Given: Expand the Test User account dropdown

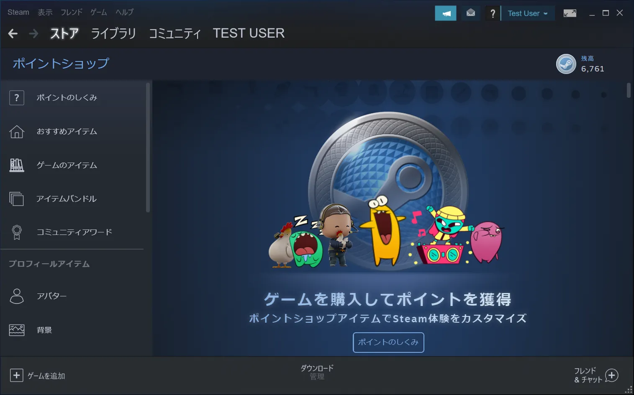Looking at the screenshot, I should point(528,13).
